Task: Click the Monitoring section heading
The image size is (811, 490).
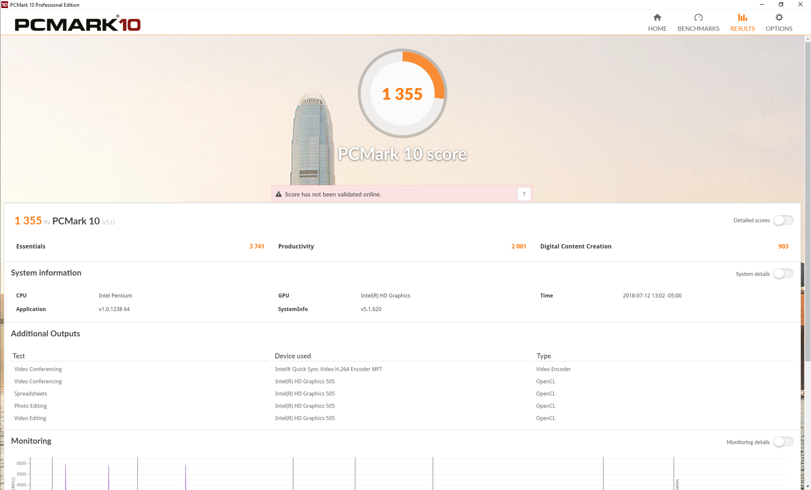Action: click(31, 441)
